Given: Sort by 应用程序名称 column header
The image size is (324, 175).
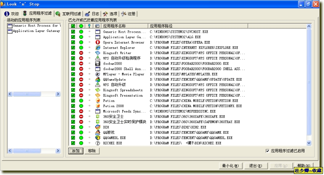Looking at the screenshot, I should click(124, 26).
